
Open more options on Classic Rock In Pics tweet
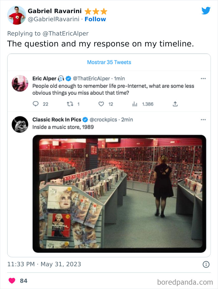pos(203,119)
